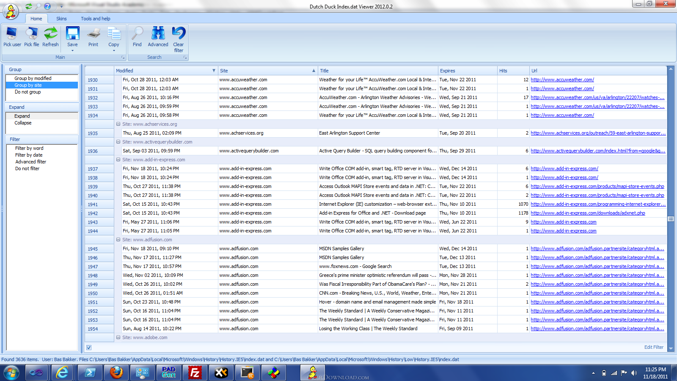Open achservices.org east-arlington-support URL
This screenshot has height=381, width=677.
pos(598,133)
